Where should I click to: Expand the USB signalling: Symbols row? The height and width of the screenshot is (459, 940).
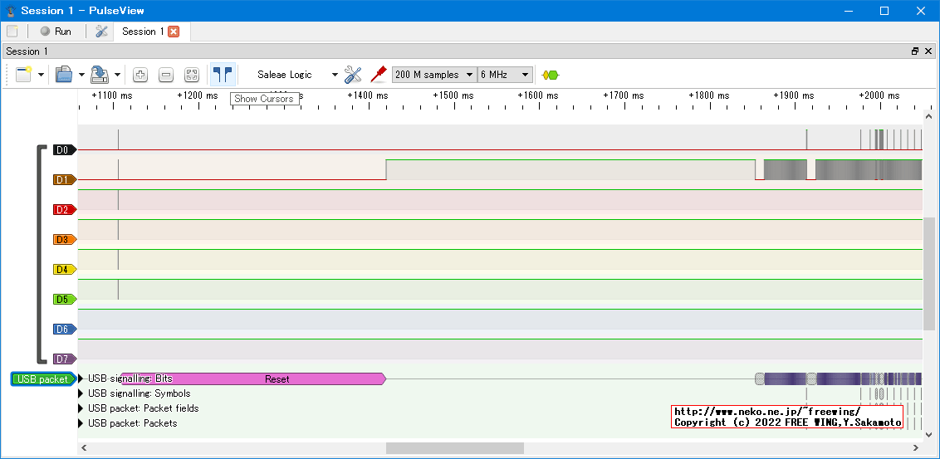coord(81,393)
